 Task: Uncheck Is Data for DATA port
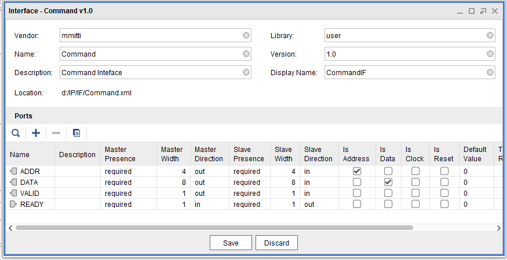(x=388, y=182)
